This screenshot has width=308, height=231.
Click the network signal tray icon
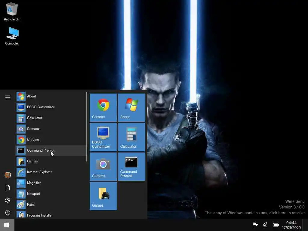(x=265, y=225)
